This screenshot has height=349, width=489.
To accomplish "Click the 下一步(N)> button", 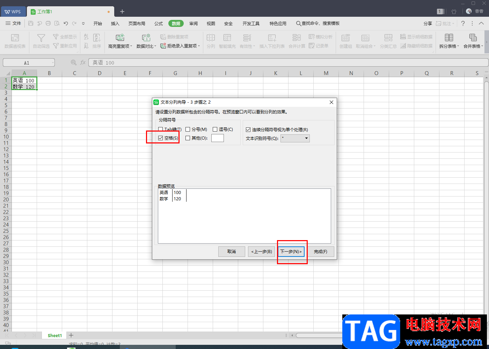I will (291, 251).
